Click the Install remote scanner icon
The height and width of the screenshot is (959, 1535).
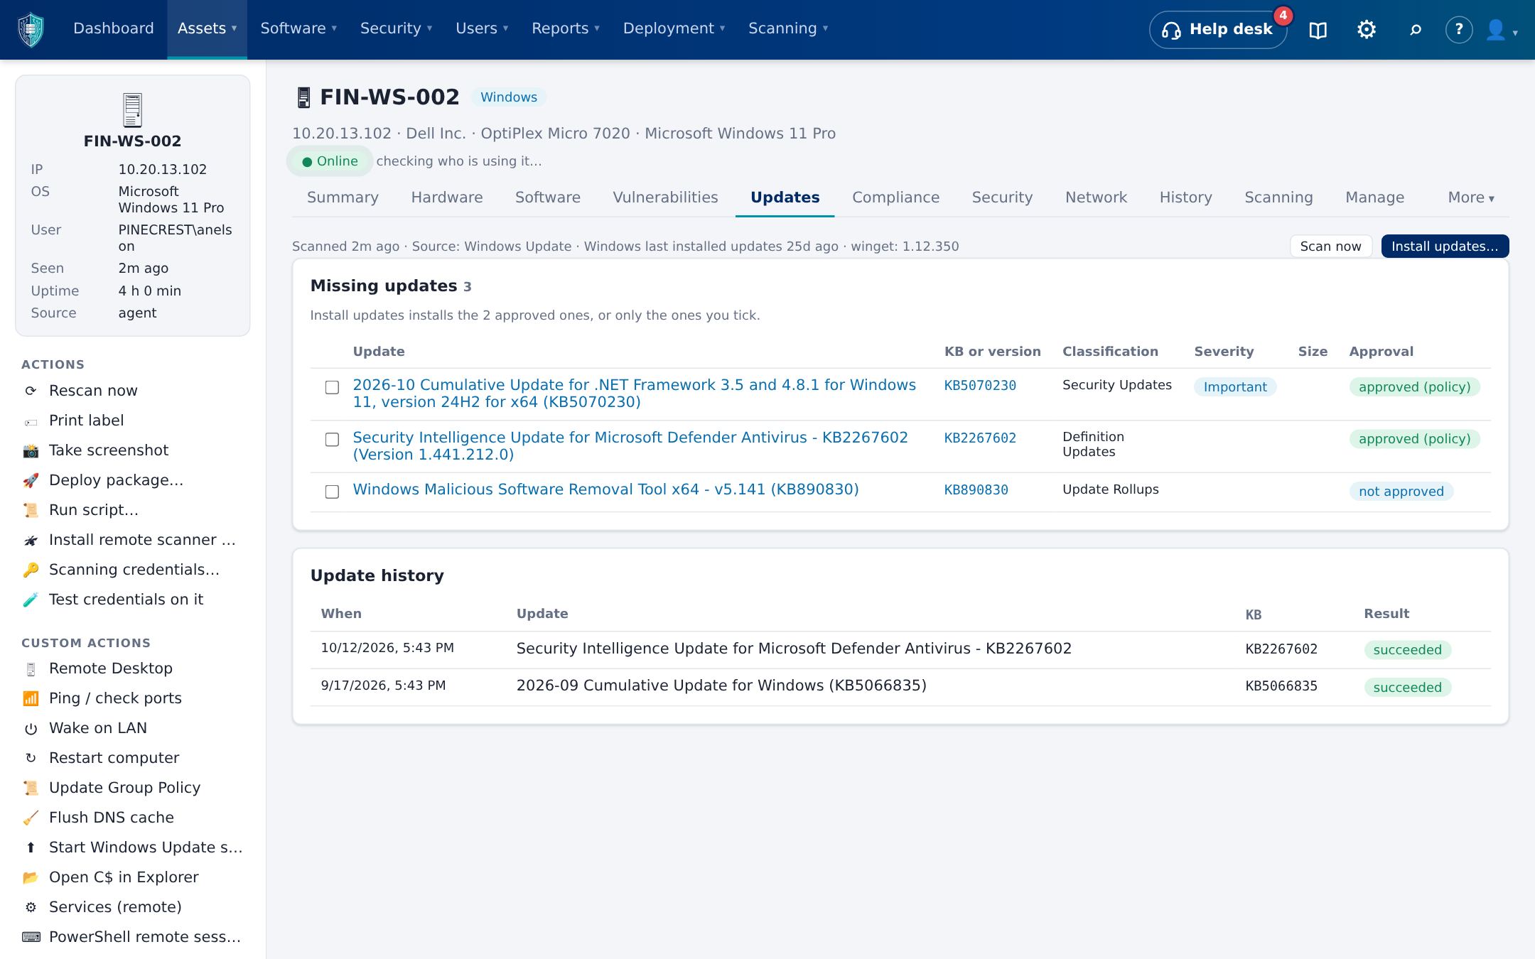31,541
